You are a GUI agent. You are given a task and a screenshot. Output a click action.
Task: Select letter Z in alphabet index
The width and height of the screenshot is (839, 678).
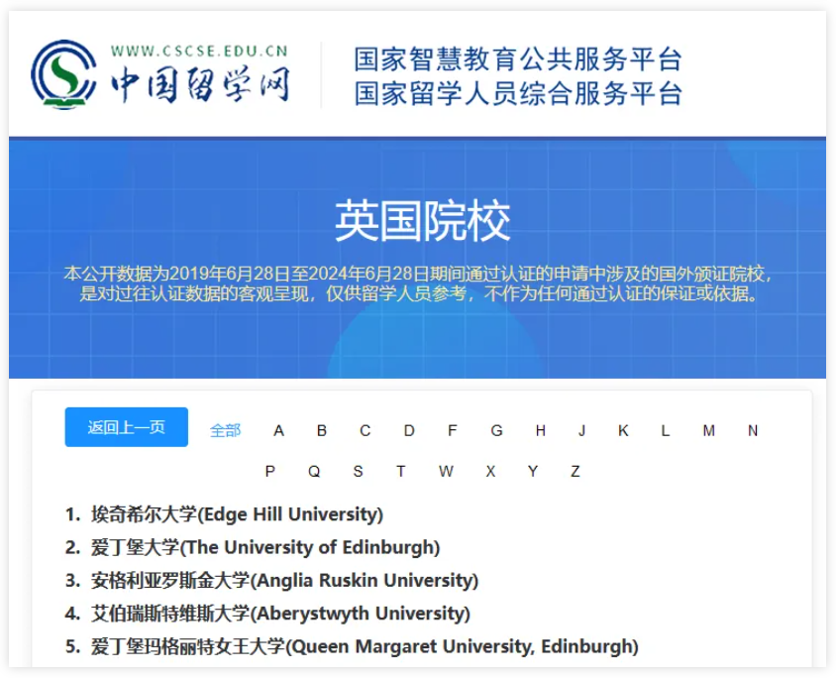click(575, 471)
